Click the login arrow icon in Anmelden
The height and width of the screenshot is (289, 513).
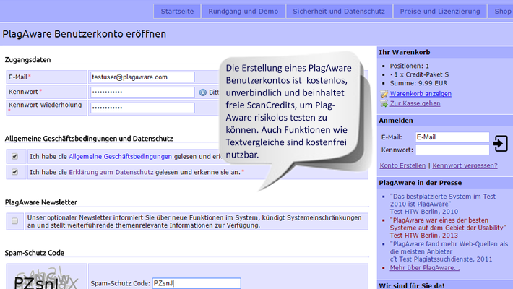[x=501, y=143]
